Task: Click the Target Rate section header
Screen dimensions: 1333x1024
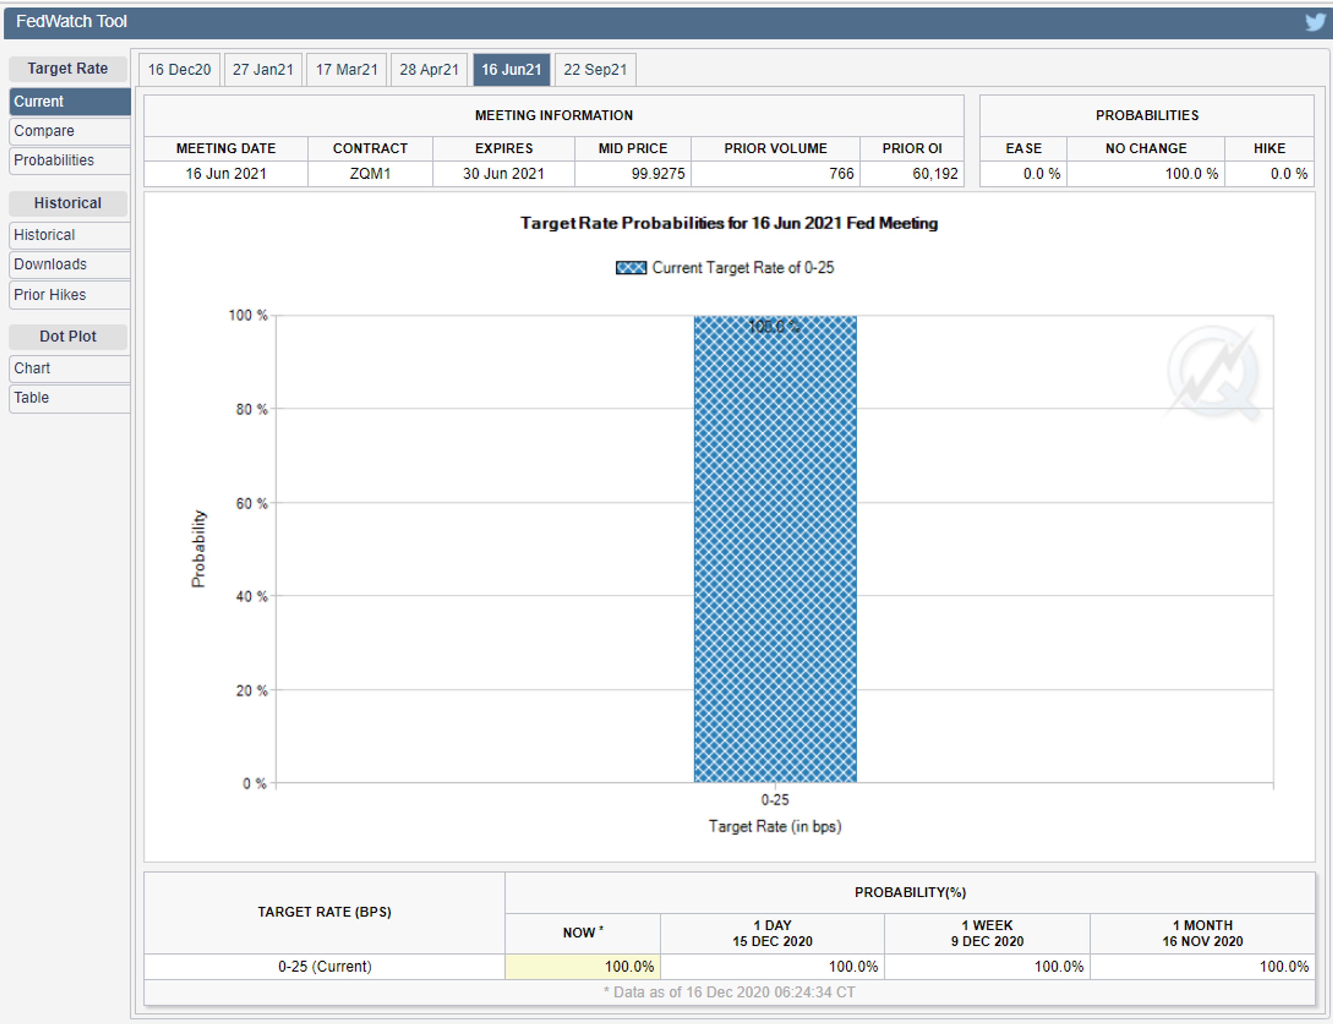Action: coord(68,68)
